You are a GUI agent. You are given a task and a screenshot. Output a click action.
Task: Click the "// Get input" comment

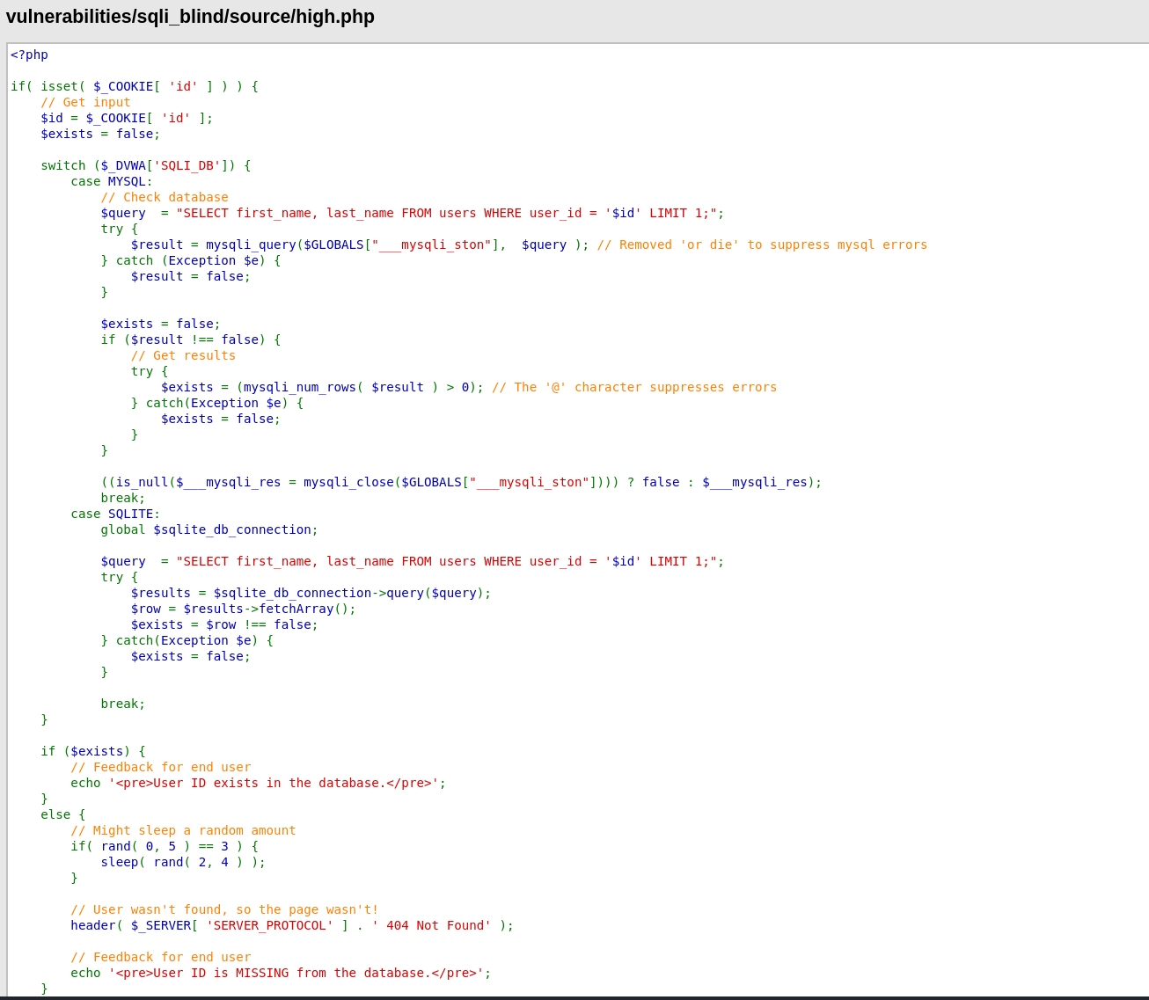pos(85,102)
